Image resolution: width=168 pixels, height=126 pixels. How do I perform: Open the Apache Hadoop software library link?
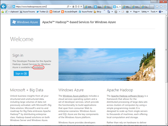click(x=127, y=96)
